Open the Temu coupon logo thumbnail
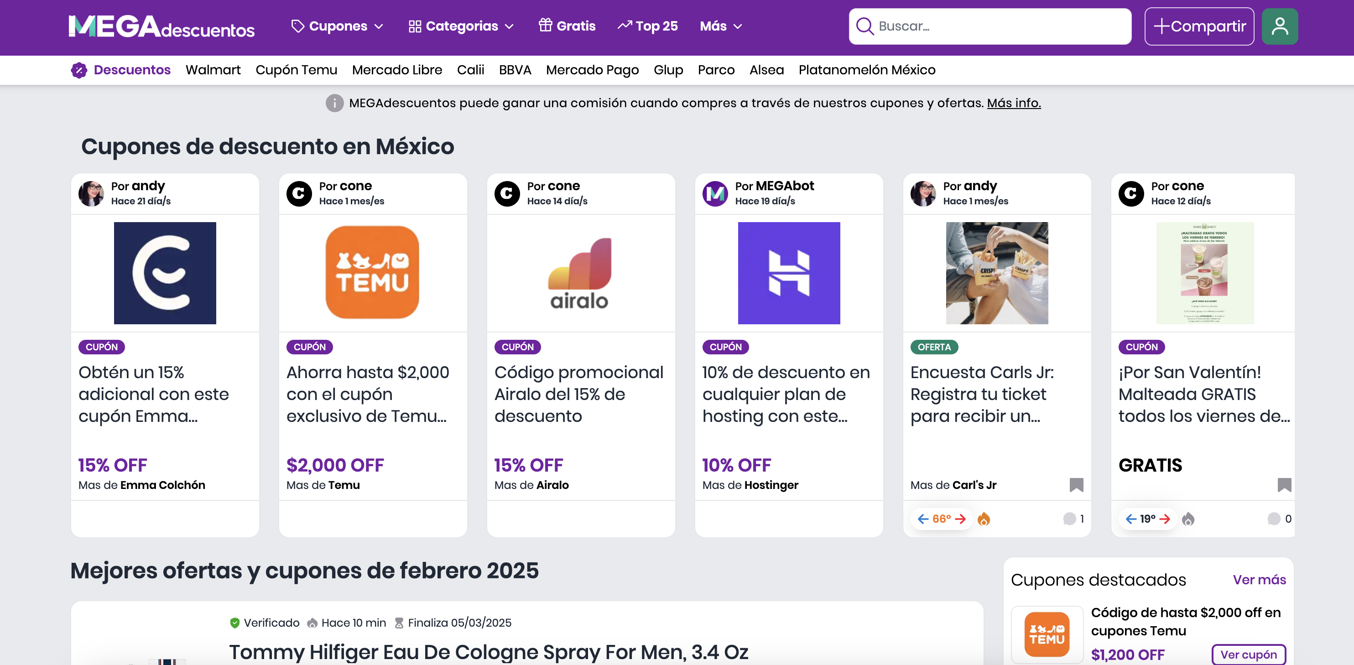Image resolution: width=1354 pixels, height=665 pixels. (x=372, y=272)
